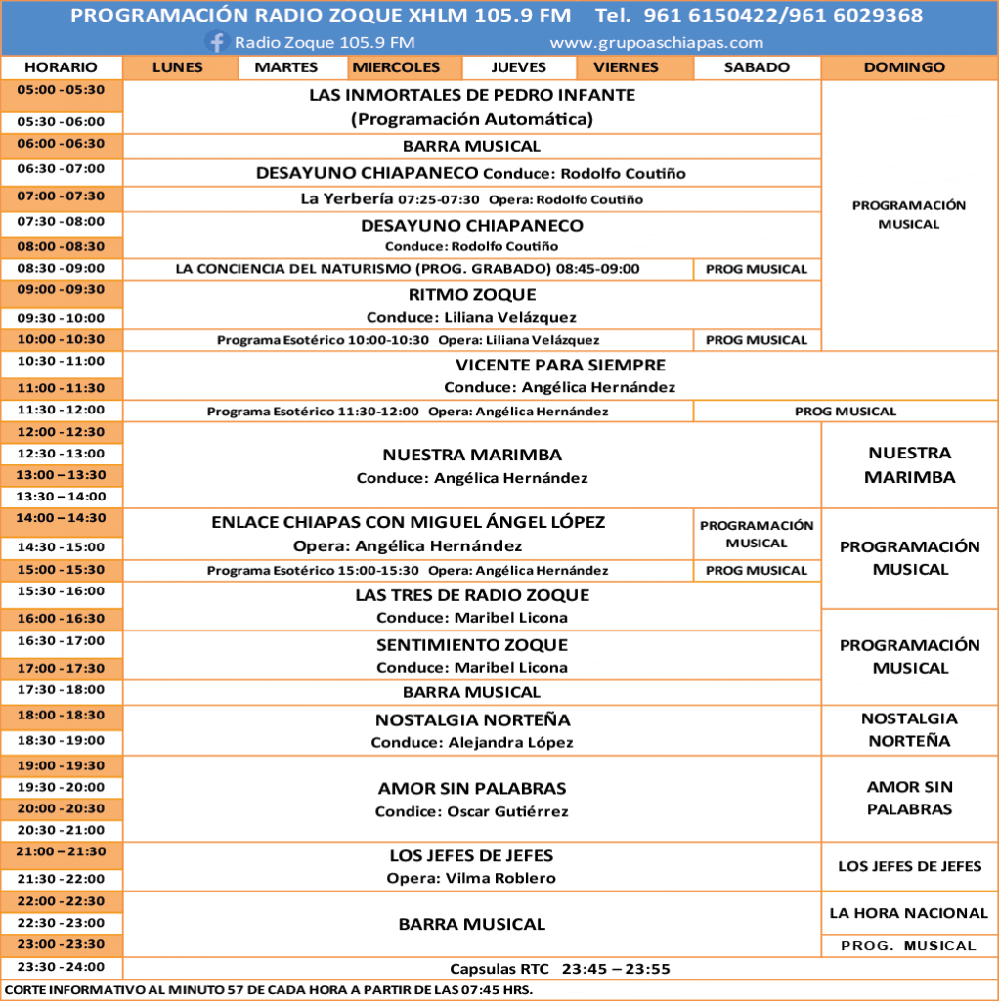Click ENLACE CHIAPAS CON MIGUEL ÁNGEL LÓPEZ
Image resolution: width=999 pixels, height=1001 pixels.
click(x=408, y=522)
